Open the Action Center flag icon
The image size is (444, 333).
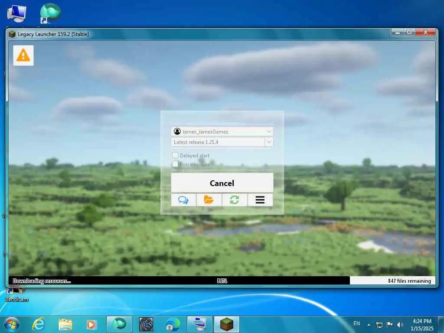point(390,324)
